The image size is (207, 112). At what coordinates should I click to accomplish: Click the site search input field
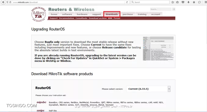pyautogui.click(x=161, y=9)
